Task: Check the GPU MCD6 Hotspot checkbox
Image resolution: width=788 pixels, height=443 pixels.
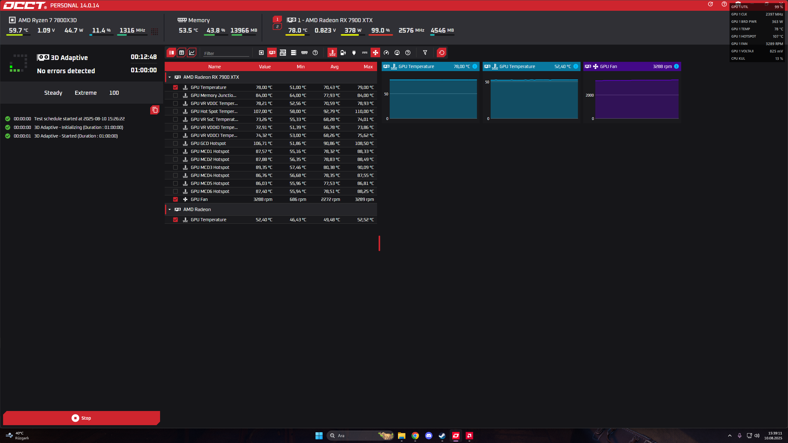Action: pos(175,191)
